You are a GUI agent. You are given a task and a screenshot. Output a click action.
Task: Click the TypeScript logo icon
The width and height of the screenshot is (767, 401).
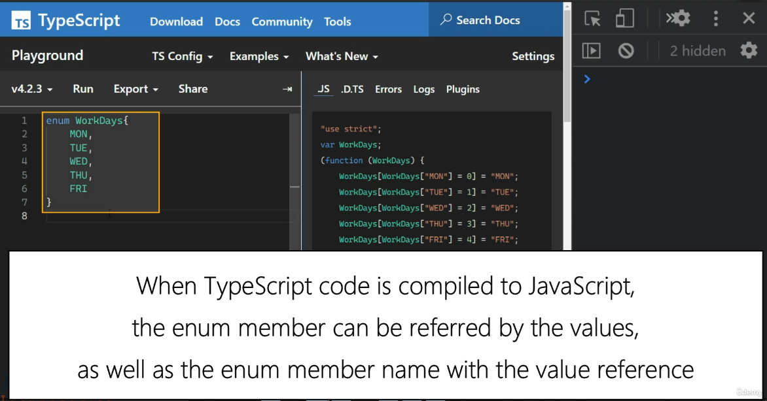[21, 20]
